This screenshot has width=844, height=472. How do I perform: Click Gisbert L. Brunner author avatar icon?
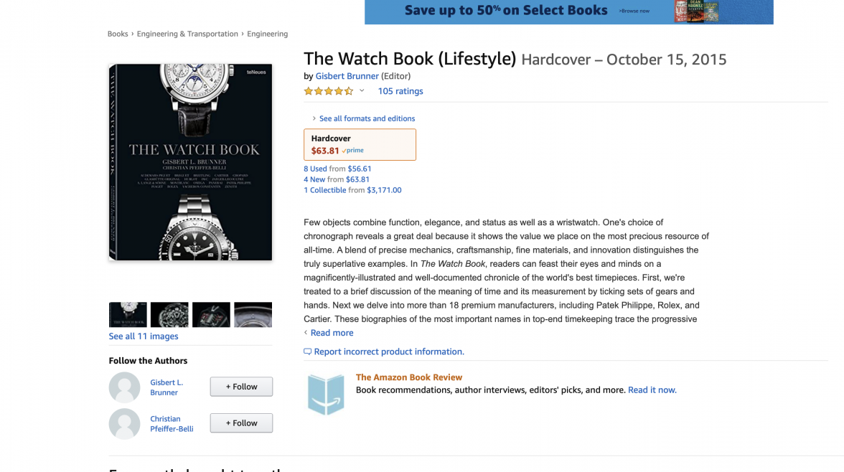click(124, 387)
